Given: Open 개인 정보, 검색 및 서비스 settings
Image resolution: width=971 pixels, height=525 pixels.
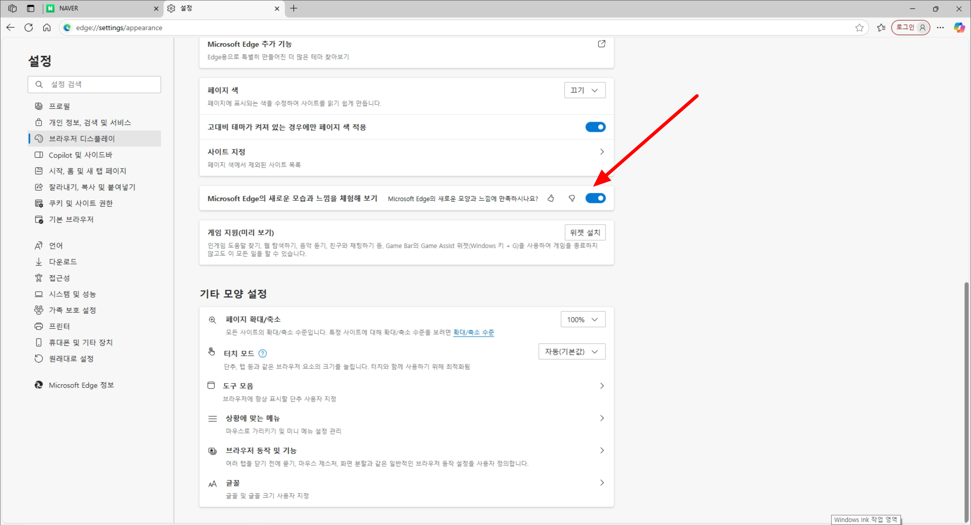Looking at the screenshot, I should (90, 122).
